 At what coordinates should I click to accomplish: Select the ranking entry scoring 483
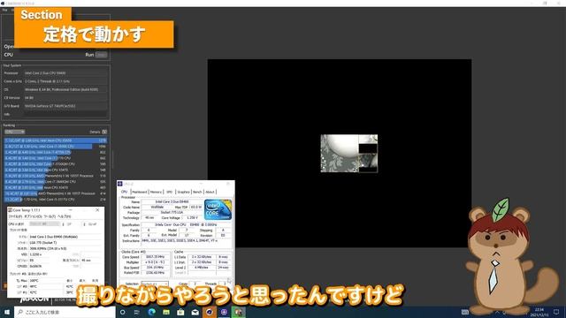[x=56, y=187]
